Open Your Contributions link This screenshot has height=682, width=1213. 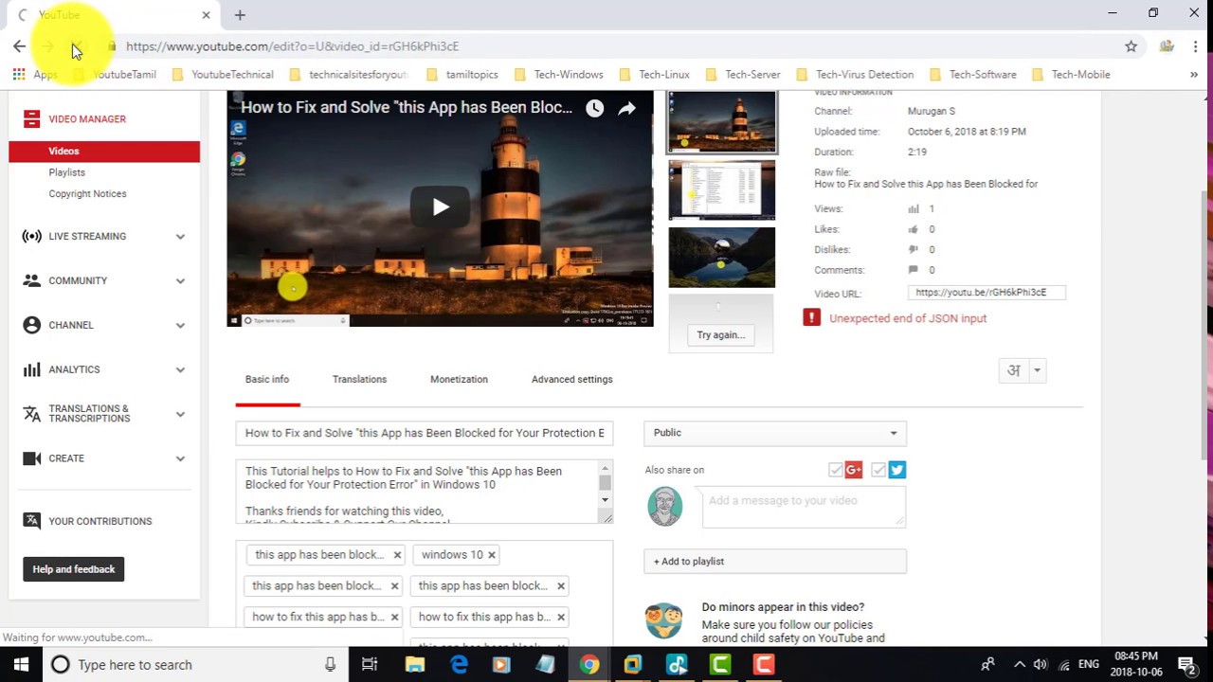pos(100,521)
